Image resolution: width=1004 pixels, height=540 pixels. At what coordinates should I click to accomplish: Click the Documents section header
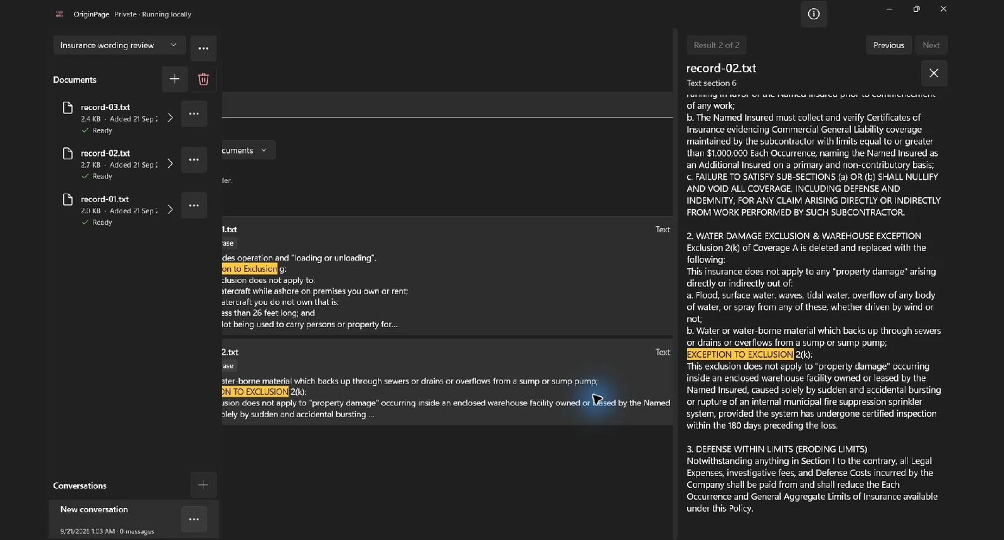click(x=75, y=80)
